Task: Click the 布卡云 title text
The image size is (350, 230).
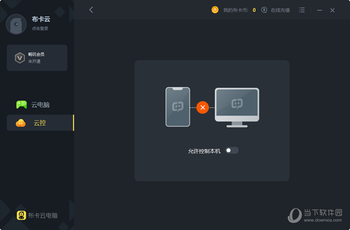Action: coord(41,19)
